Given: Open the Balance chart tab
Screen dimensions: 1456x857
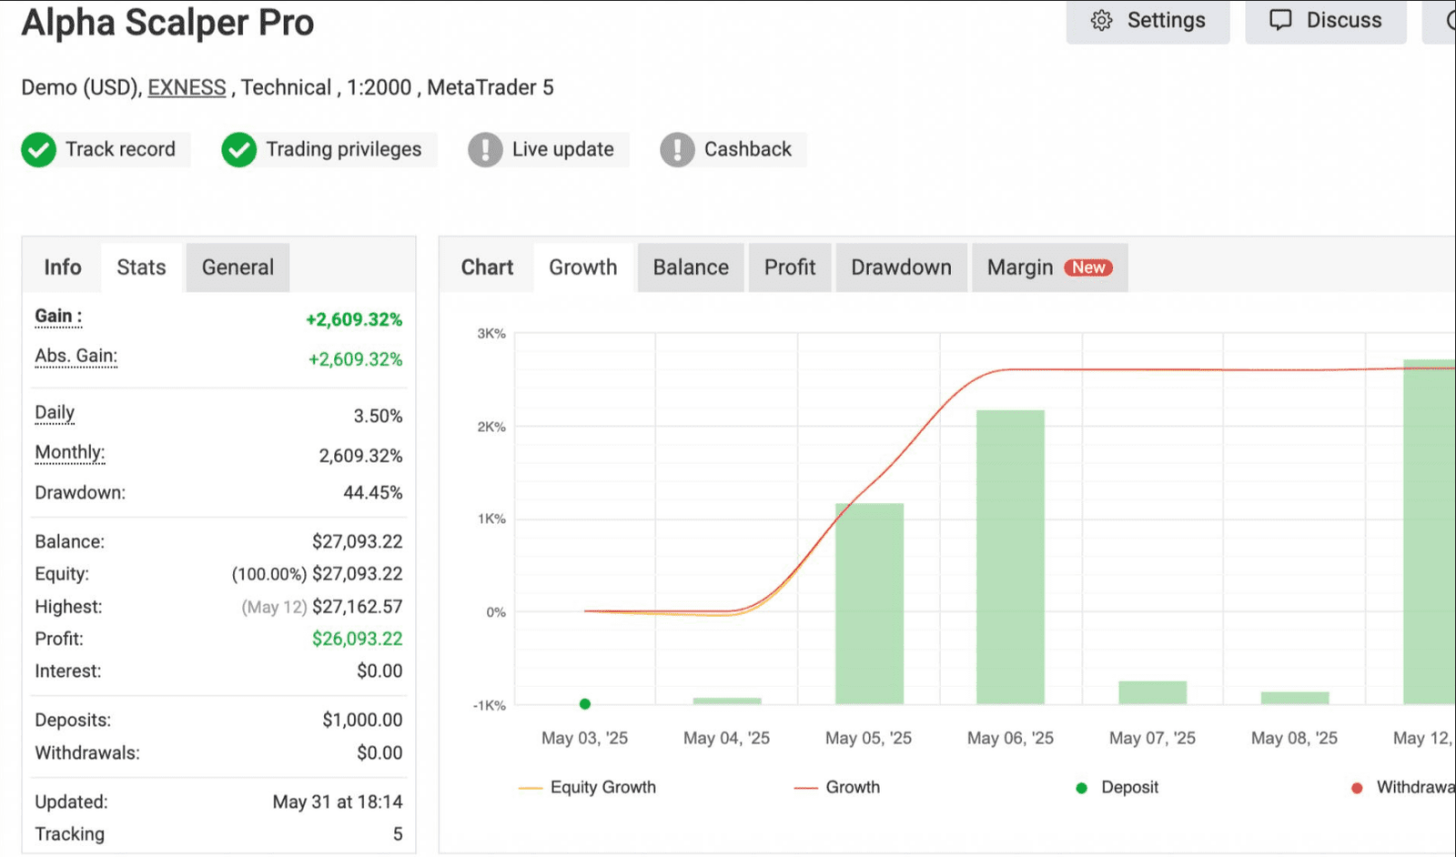Looking at the screenshot, I should 691,267.
